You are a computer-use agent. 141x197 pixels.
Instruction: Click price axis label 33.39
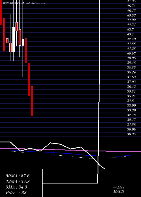(x=131, y=110)
